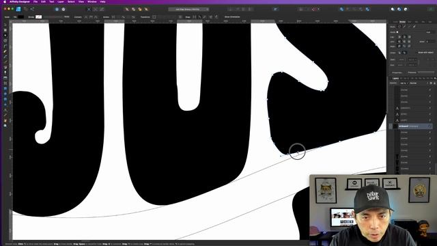The height and width of the screenshot is (246, 437).
Task: Switch to the Stroke panel tab
Action: [402, 22]
